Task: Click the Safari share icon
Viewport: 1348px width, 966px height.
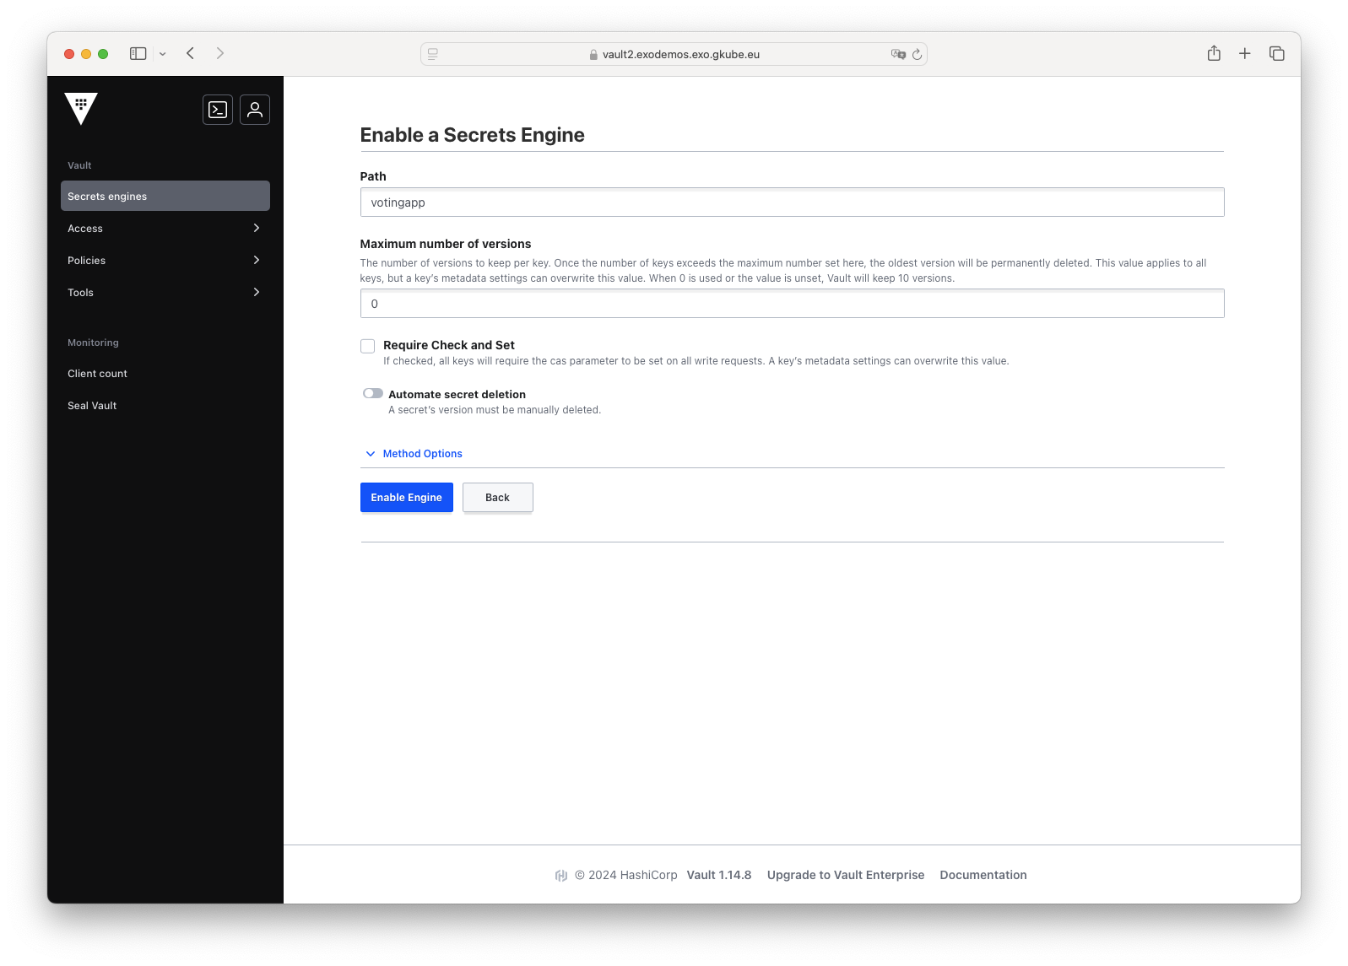Action: pyautogui.click(x=1214, y=54)
